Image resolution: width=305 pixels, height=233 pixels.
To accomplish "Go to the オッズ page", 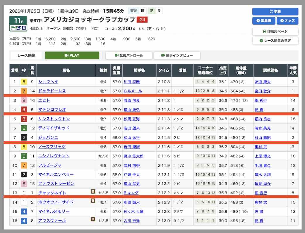I will point(287,21).
